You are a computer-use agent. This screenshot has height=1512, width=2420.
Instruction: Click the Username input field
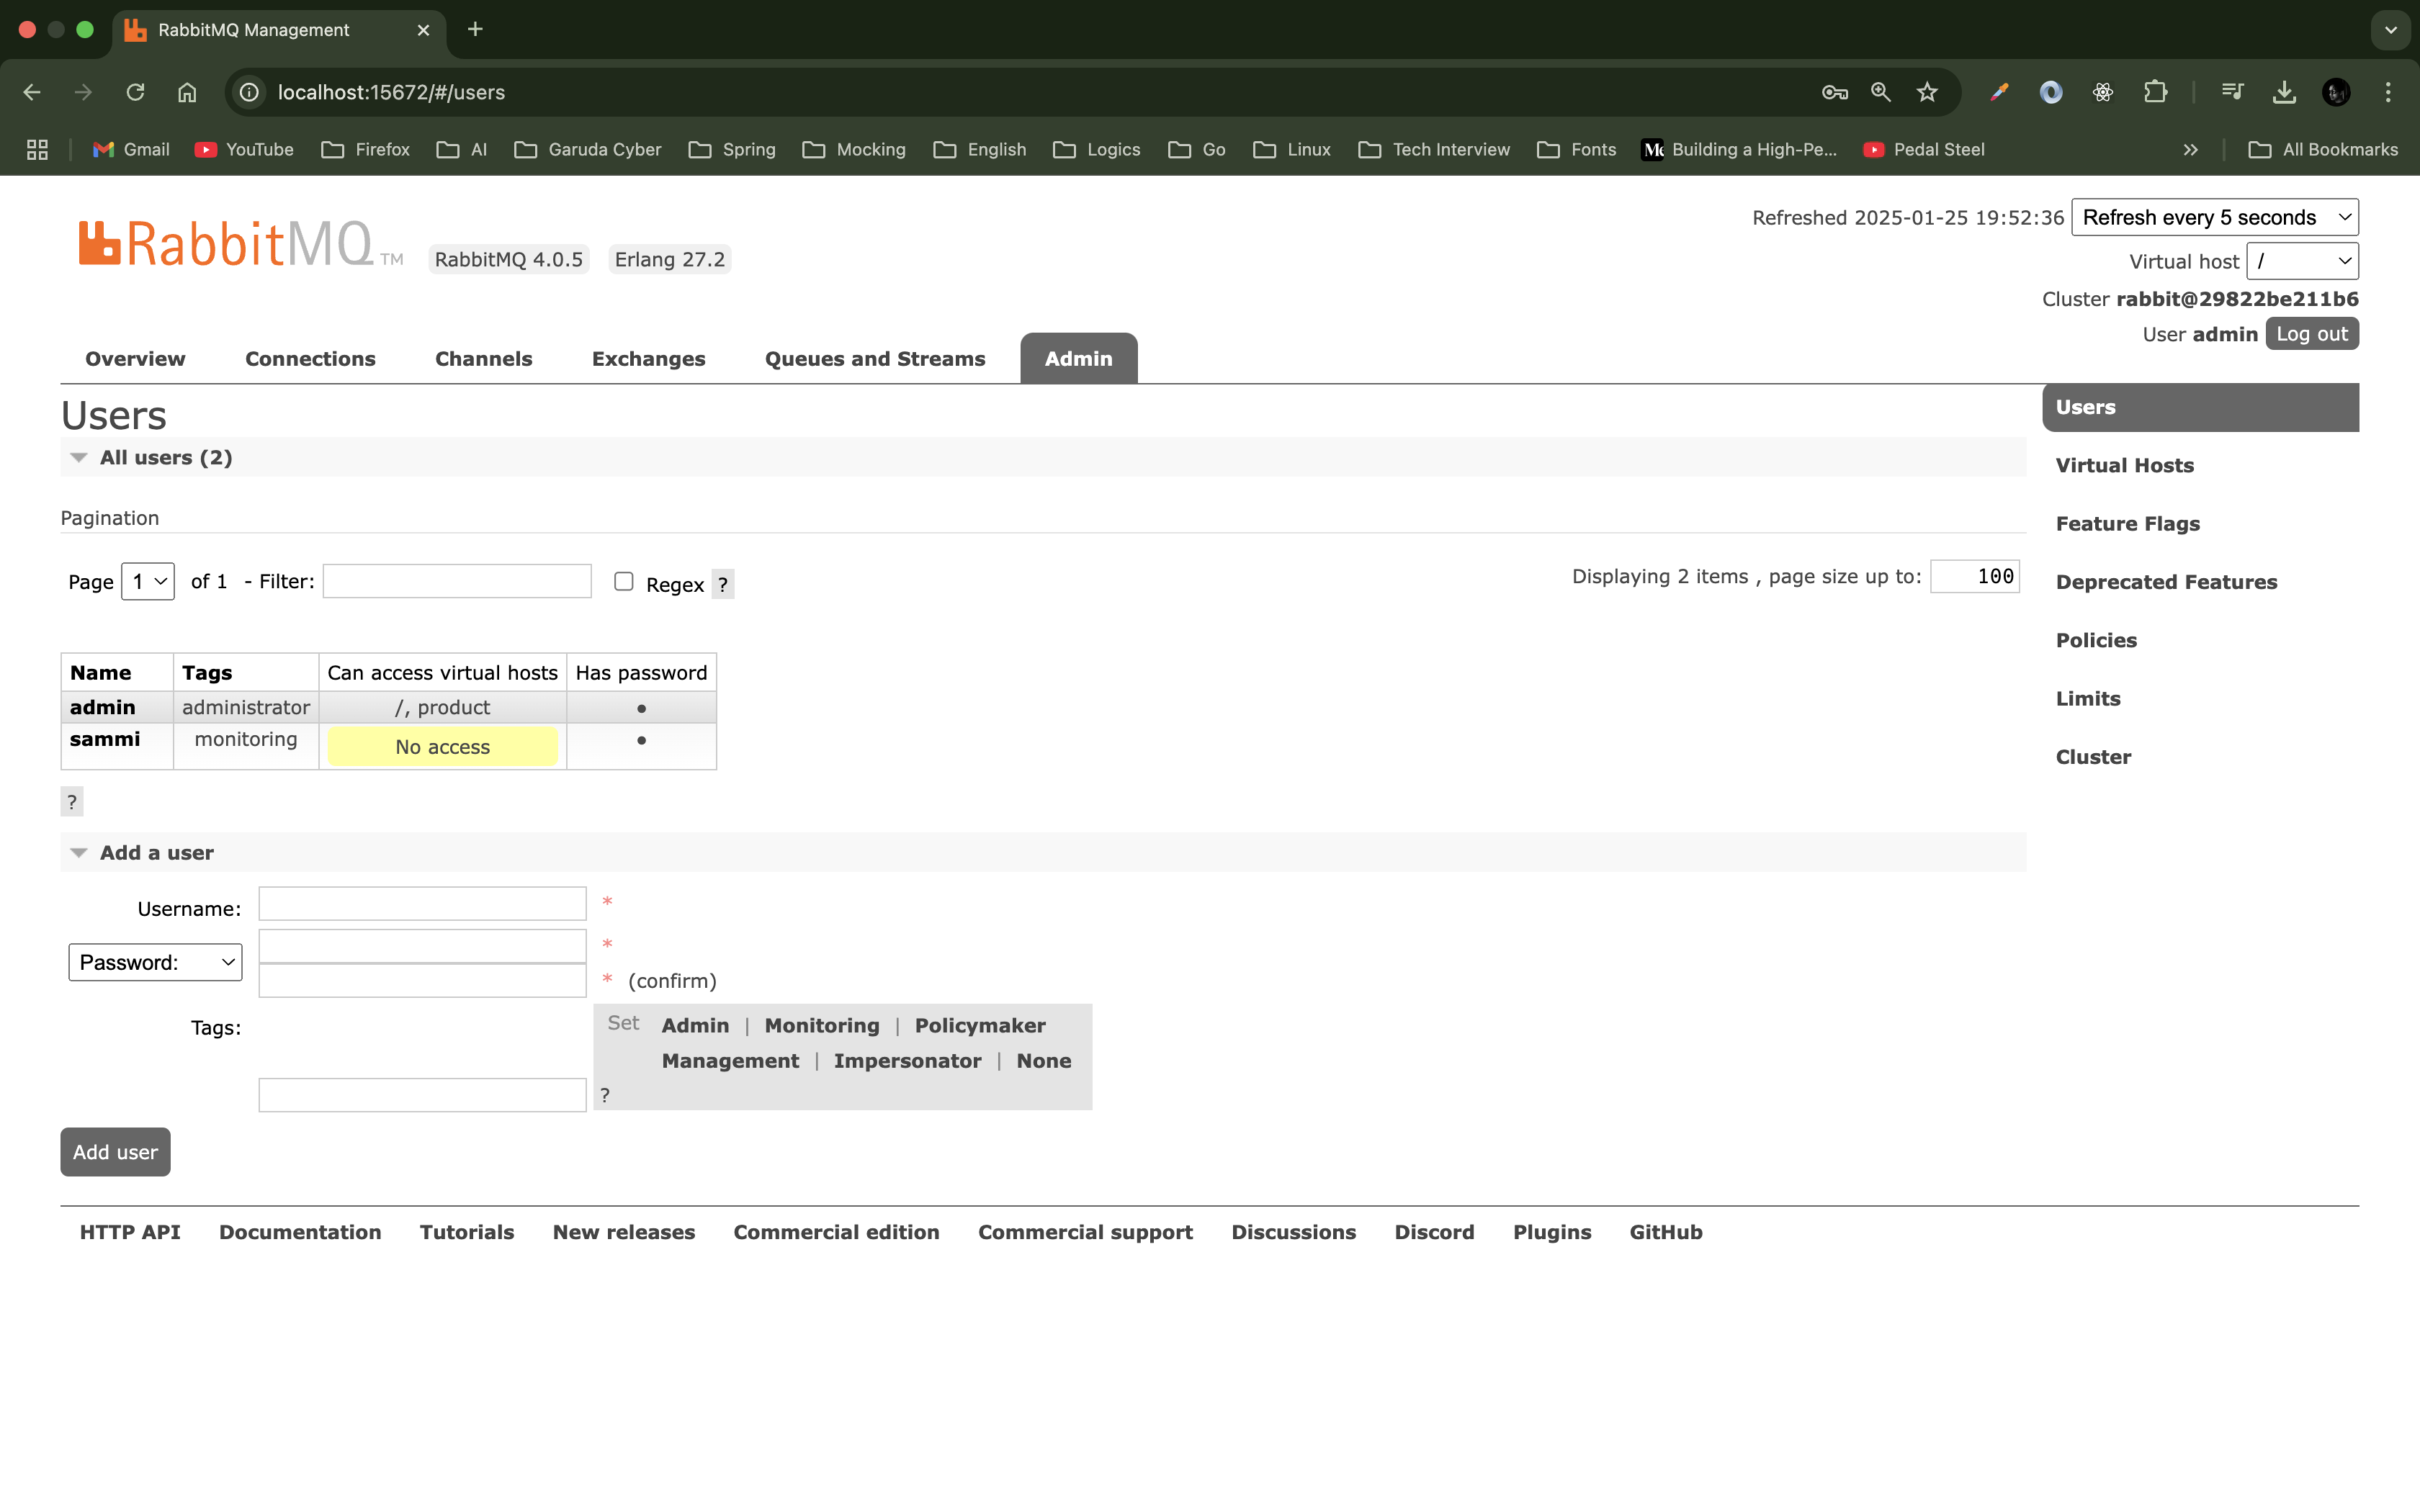[x=422, y=904]
